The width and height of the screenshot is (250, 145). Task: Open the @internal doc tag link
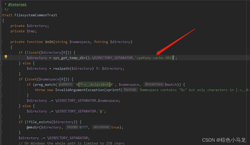click(17, 5)
